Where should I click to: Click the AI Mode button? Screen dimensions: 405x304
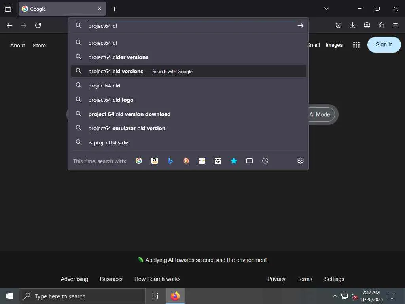point(321,114)
